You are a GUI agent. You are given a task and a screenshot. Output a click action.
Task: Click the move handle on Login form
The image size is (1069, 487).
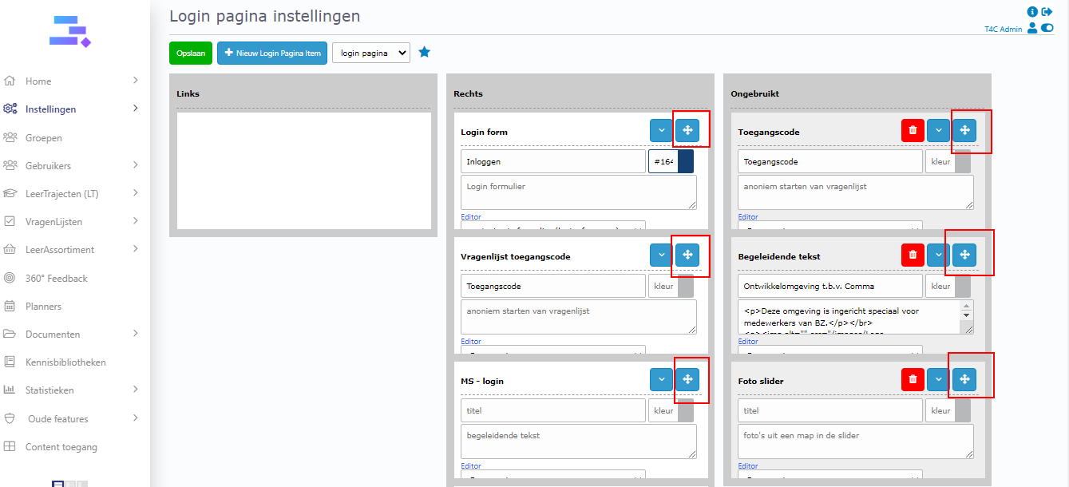coord(687,131)
